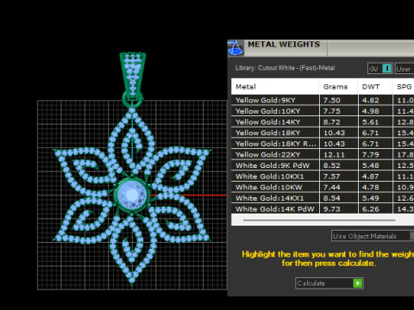Screen dimensions: 414x310
Task: Sort by the SPG column header
Action: [x=404, y=87]
